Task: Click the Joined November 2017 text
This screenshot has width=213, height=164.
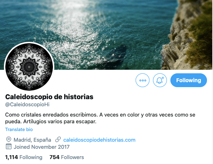Action: (42, 147)
